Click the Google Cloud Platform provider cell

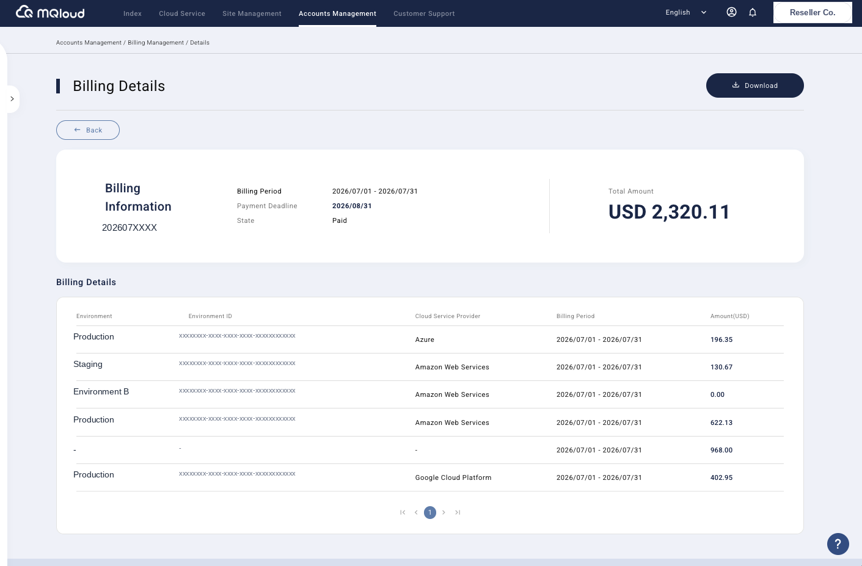[x=453, y=477]
